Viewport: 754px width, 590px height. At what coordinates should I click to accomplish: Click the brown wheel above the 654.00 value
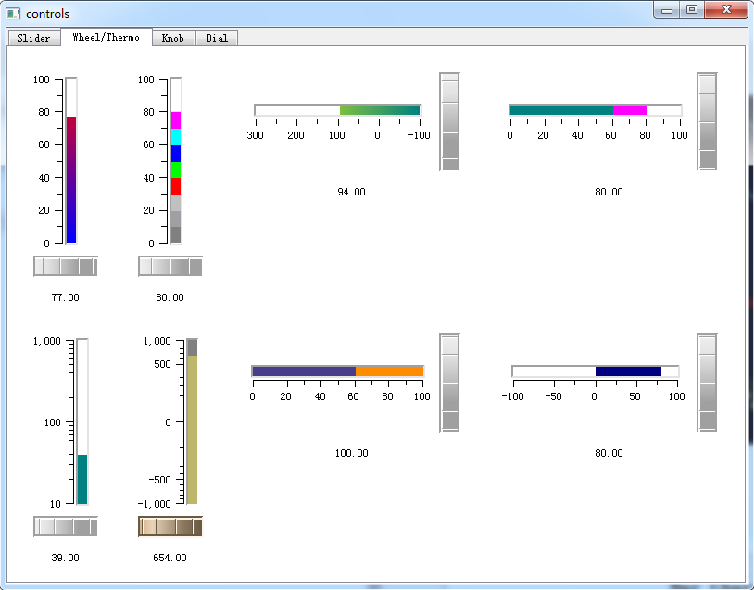pos(170,527)
